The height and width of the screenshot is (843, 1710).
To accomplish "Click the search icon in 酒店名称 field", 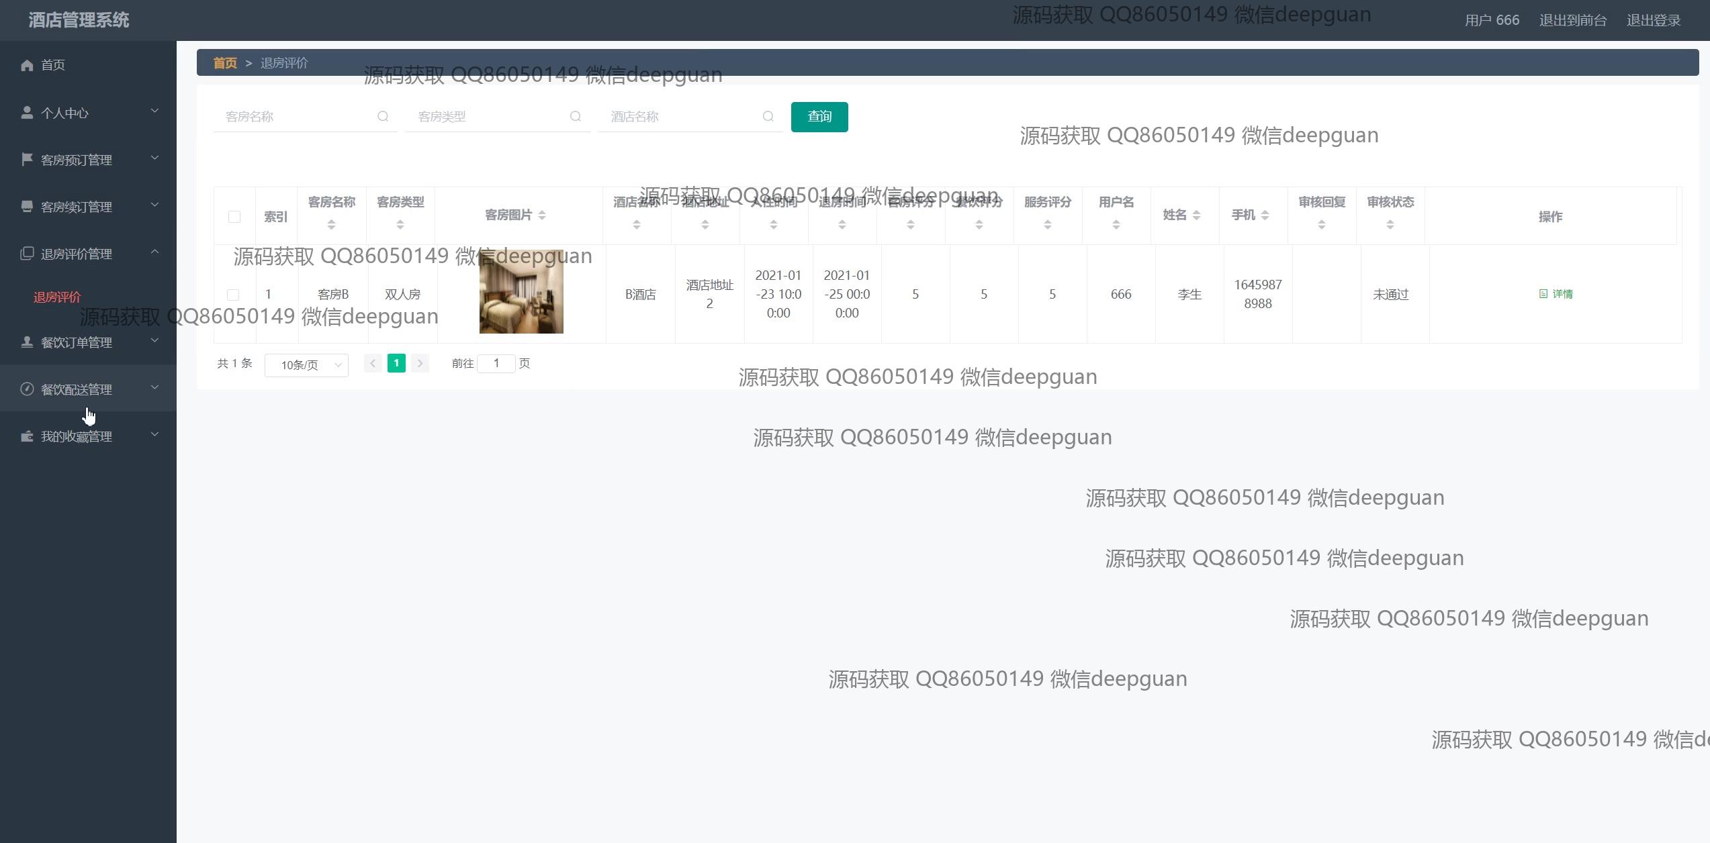I will click(768, 117).
